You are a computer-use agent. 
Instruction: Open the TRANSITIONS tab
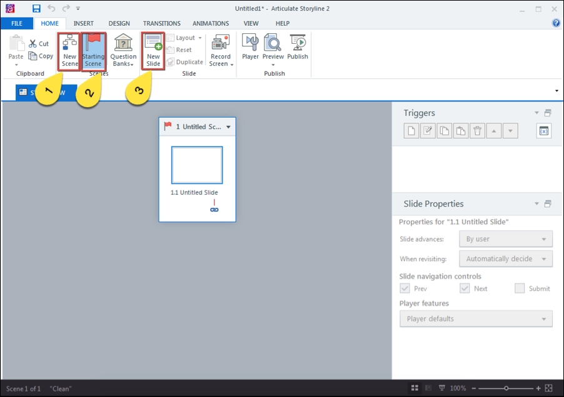[x=162, y=23]
